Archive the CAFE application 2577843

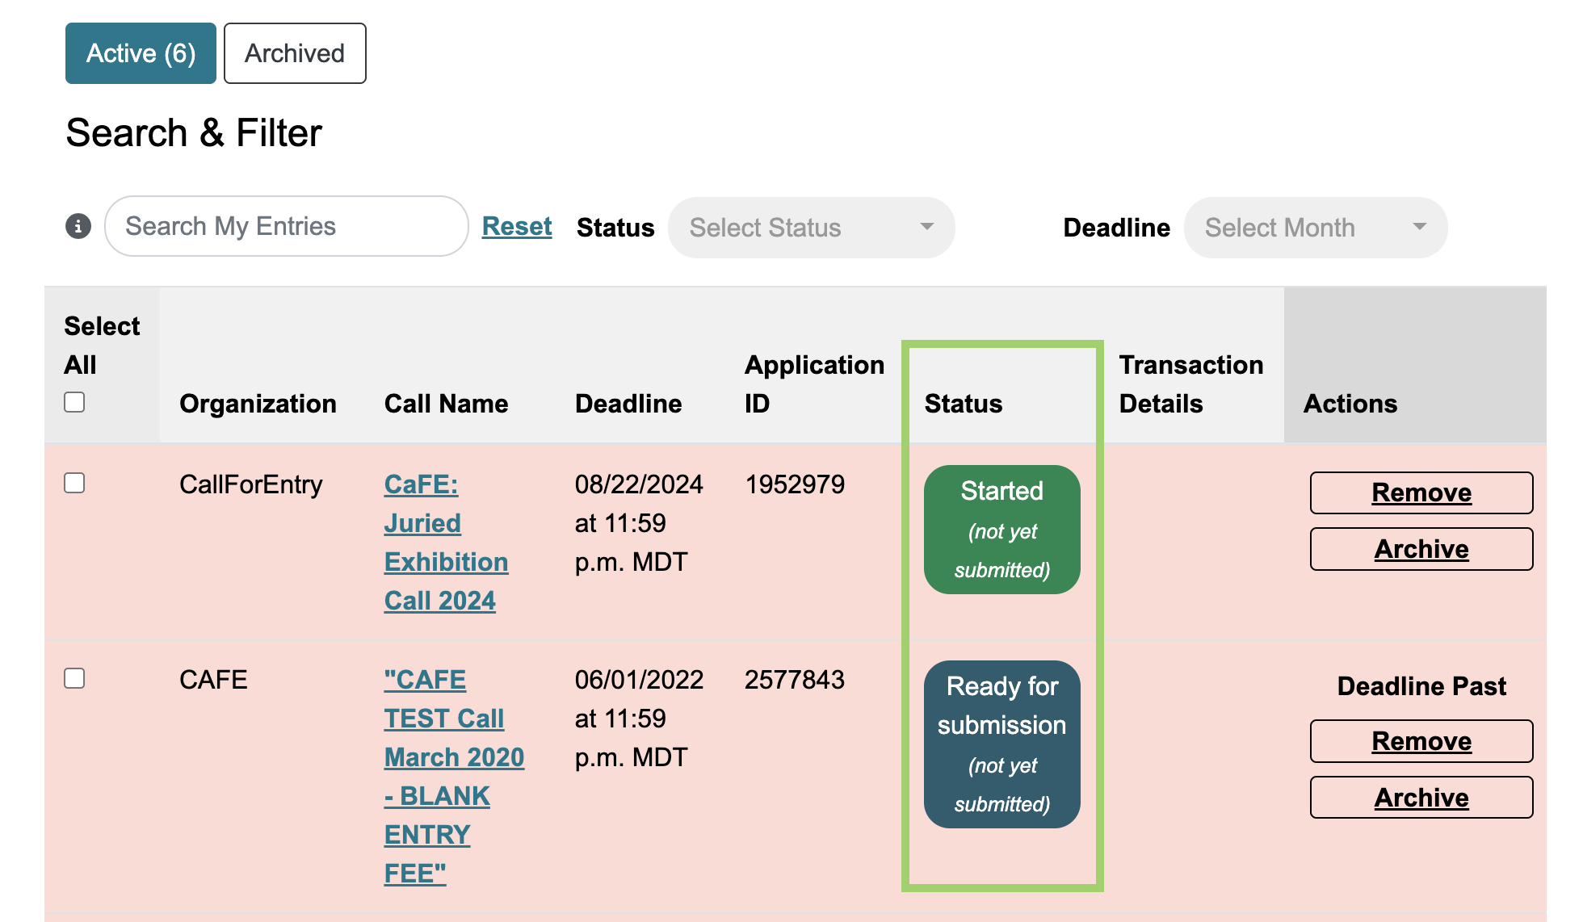pyautogui.click(x=1421, y=798)
